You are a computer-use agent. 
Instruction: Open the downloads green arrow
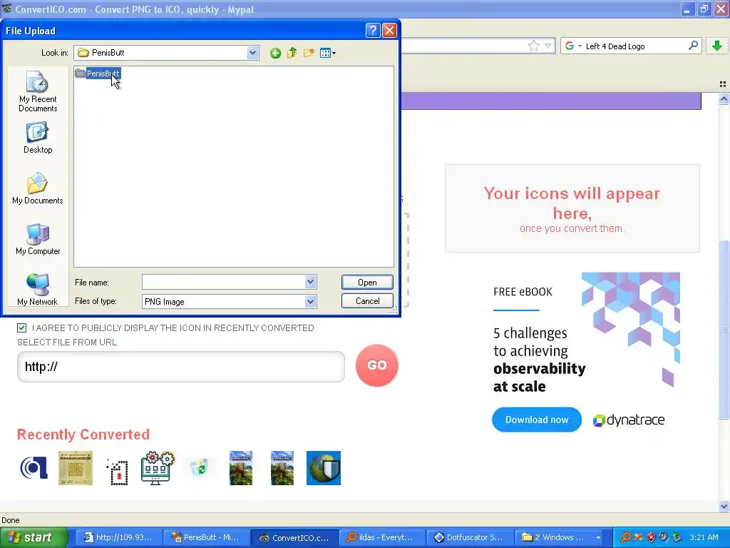717,46
